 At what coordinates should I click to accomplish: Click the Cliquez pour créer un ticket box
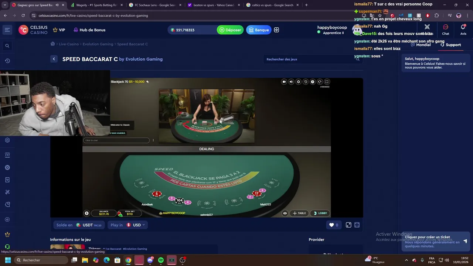436,242
